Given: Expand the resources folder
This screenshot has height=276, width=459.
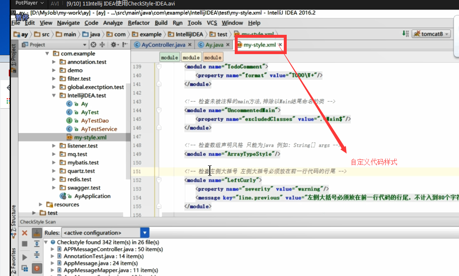Looking at the screenshot, I should (x=41, y=205).
